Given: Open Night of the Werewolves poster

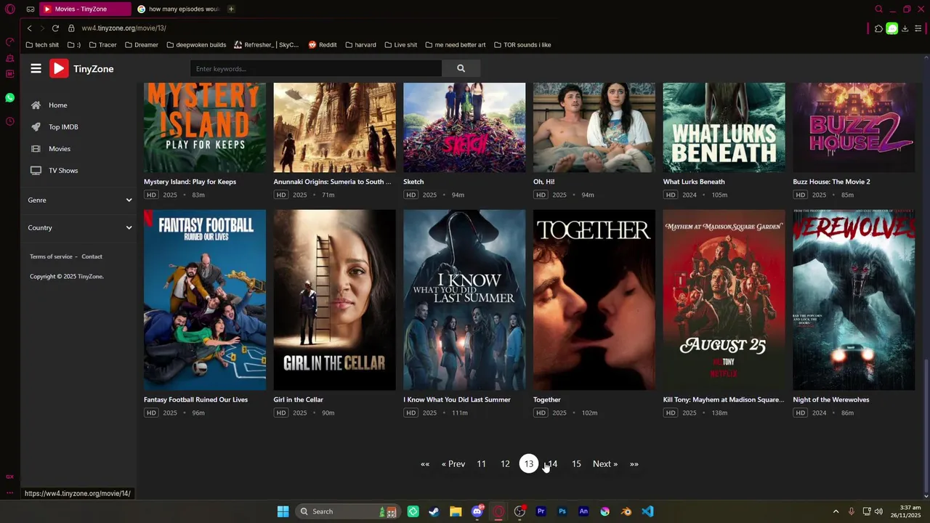Looking at the screenshot, I should tap(854, 300).
